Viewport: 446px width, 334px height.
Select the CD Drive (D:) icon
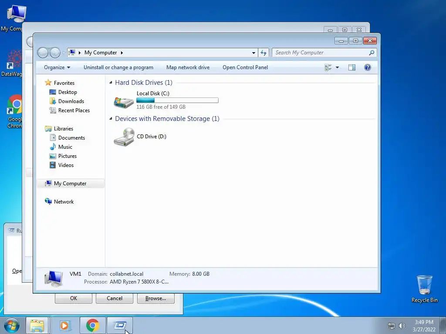coord(124,137)
